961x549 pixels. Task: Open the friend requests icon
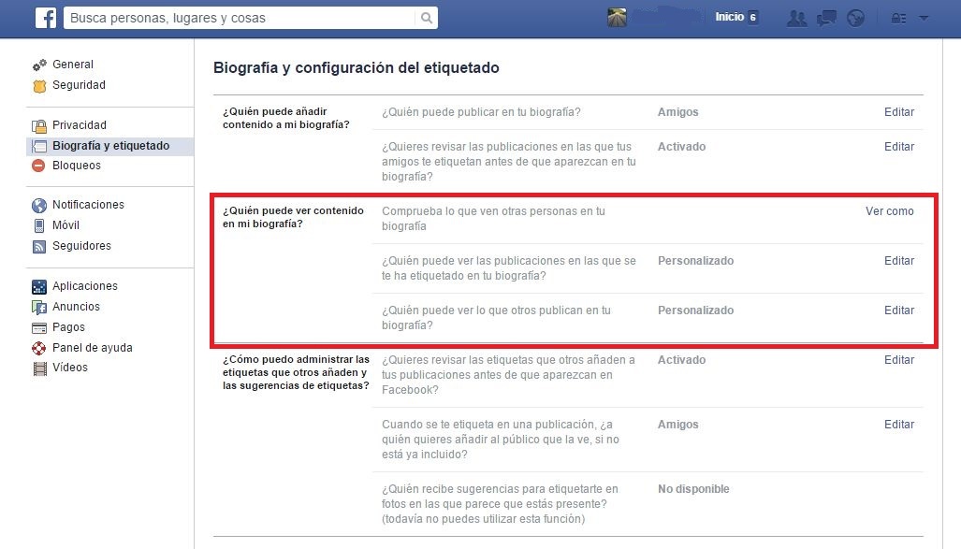[796, 18]
